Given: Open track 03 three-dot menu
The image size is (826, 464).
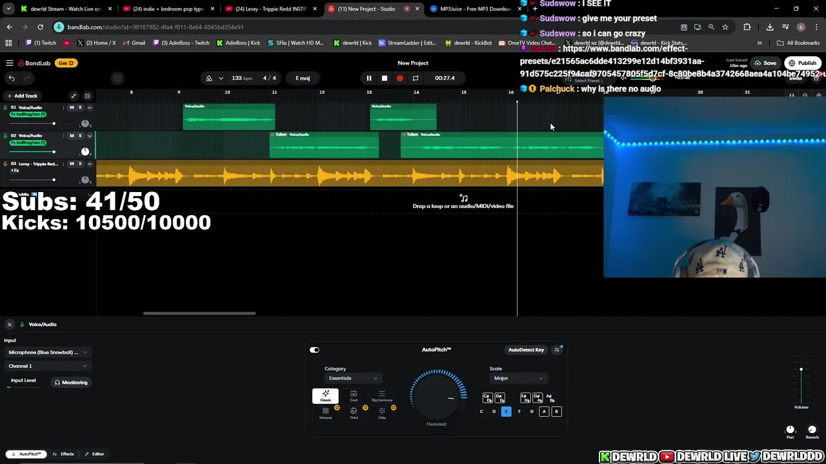Looking at the screenshot, I should [x=63, y=164].
